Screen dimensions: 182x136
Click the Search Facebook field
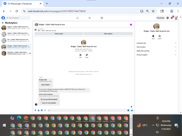pos(18,18)
